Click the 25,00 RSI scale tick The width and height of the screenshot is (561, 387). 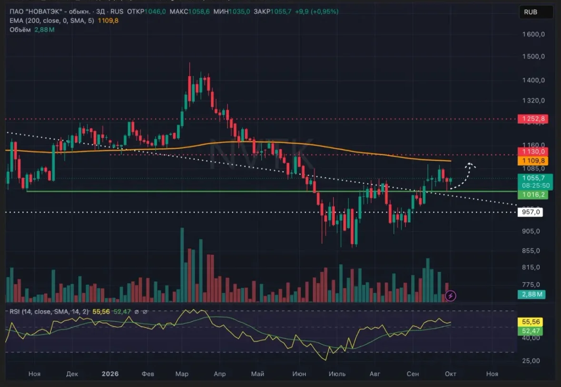[531, 360]
